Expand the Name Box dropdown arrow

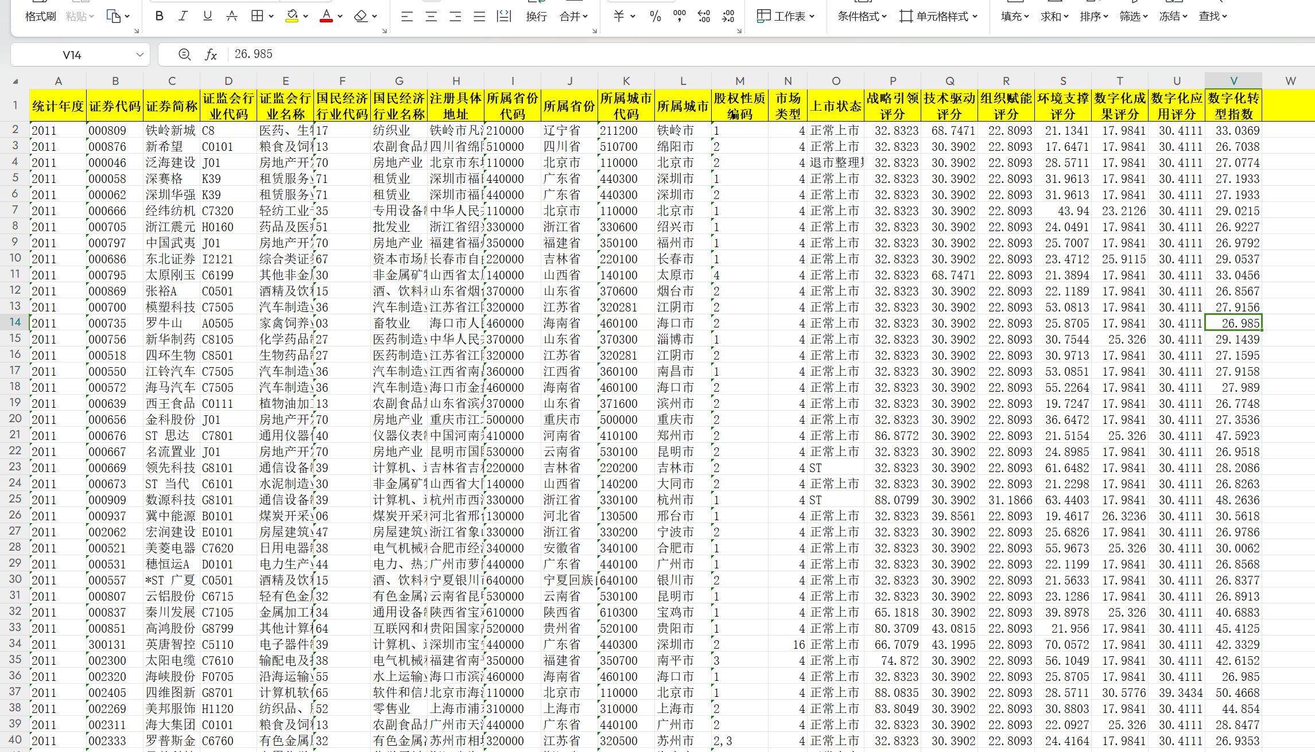(x=139, y=54)
